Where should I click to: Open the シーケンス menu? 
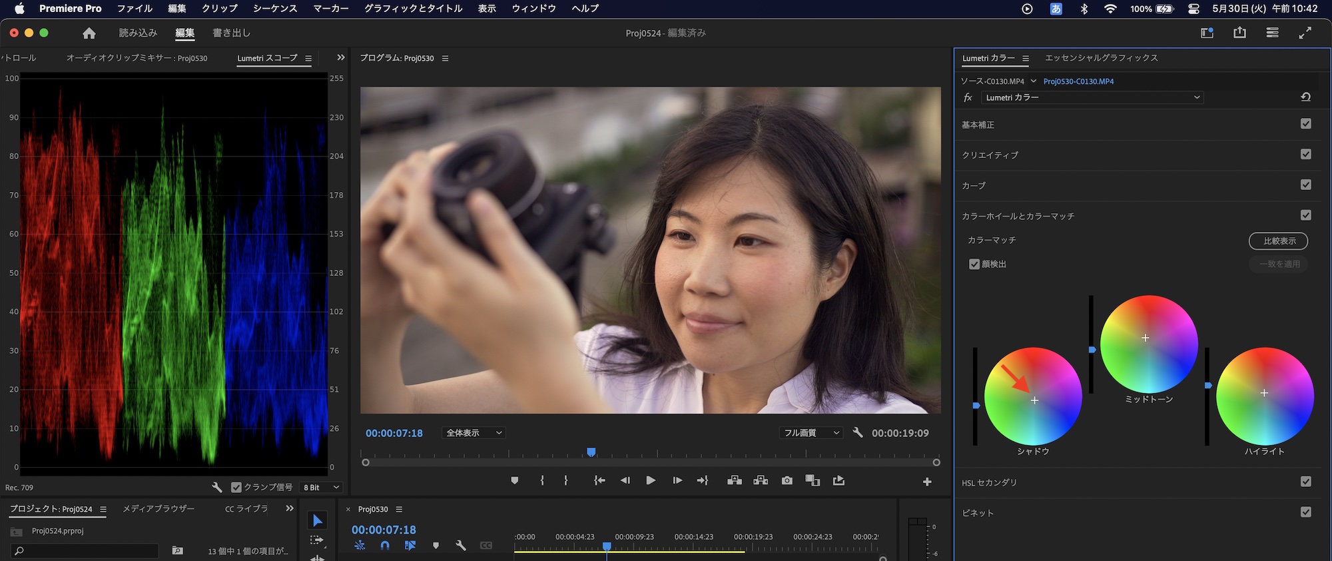pyautogui.click(x=274, y=9)
